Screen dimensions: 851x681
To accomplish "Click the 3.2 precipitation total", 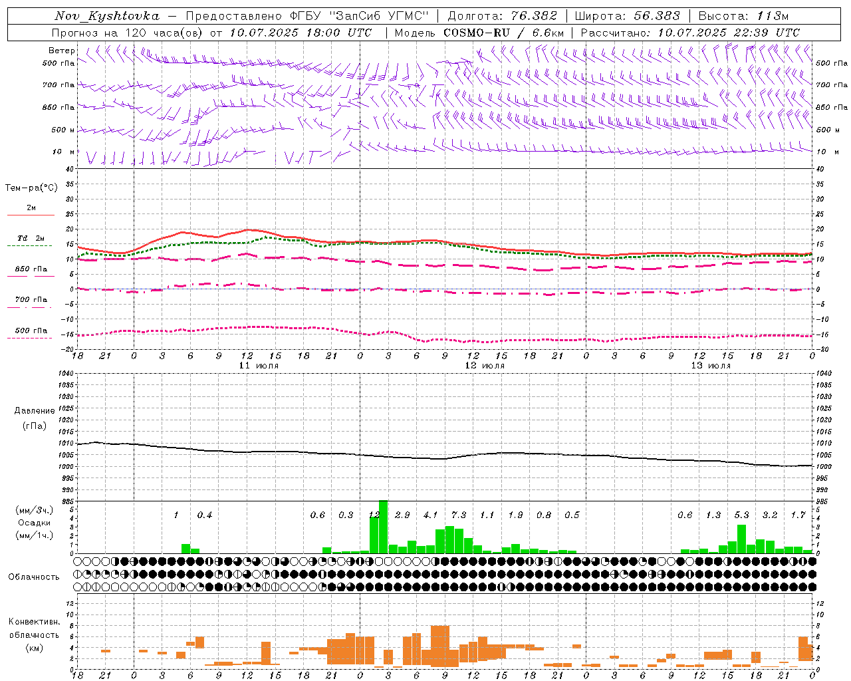I will (770, 515).
